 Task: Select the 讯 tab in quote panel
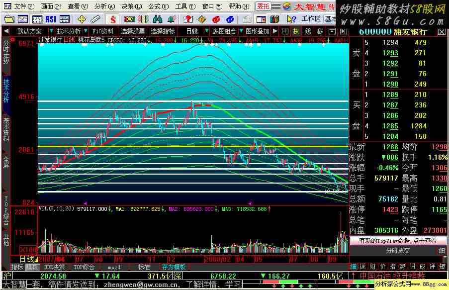(x=412, y=267)
